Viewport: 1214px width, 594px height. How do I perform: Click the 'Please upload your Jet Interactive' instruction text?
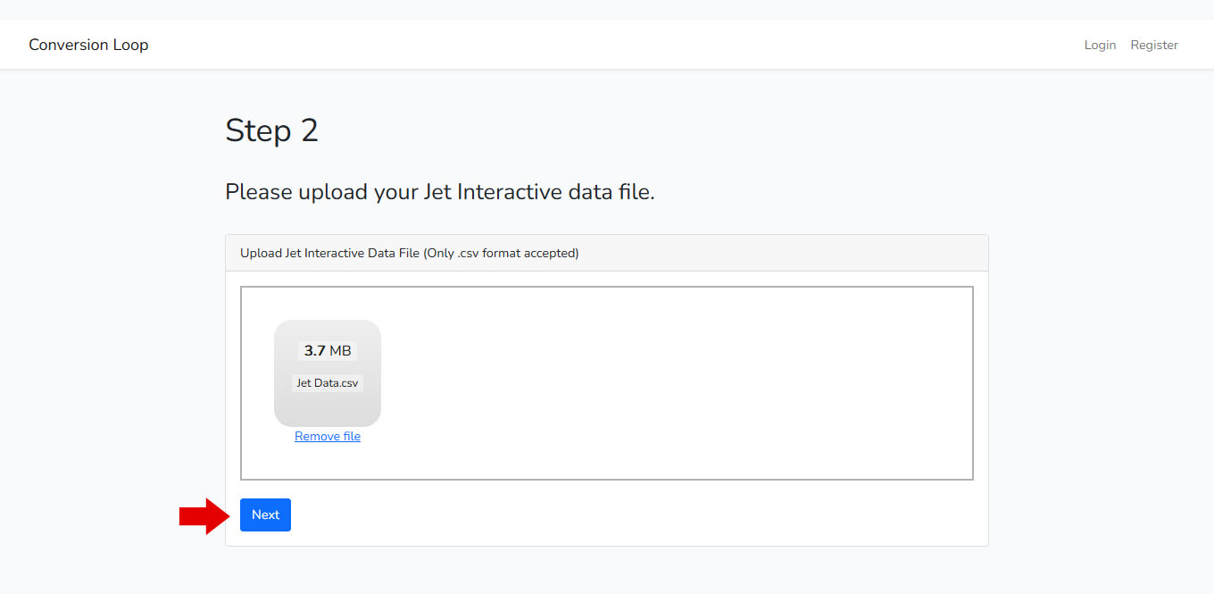[x=384, y=192]
